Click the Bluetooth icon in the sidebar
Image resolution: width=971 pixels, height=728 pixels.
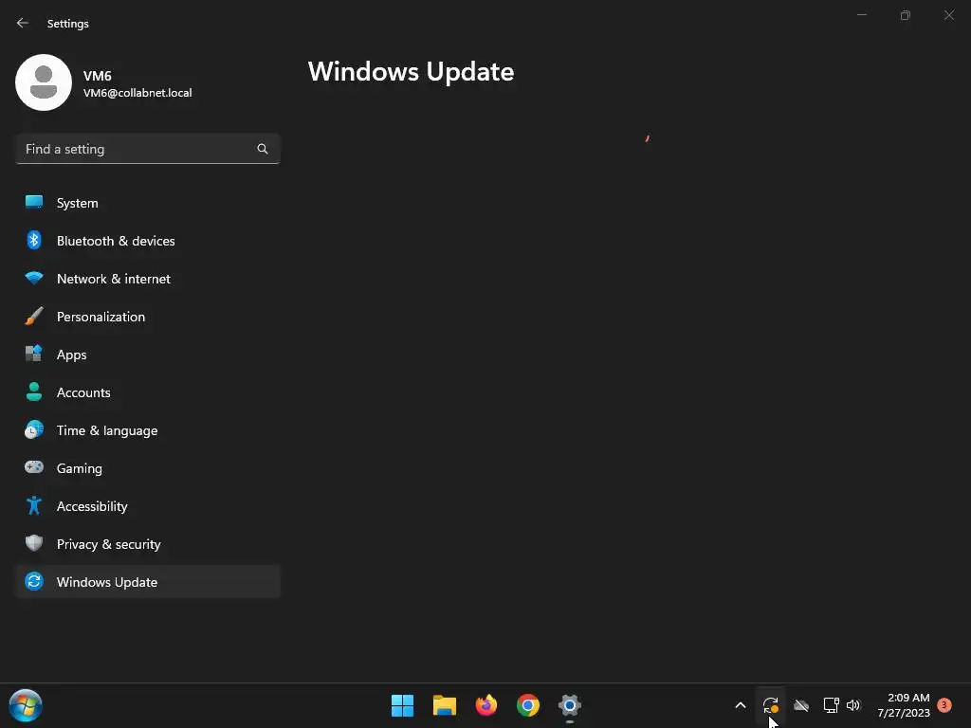tap(34, 240)
